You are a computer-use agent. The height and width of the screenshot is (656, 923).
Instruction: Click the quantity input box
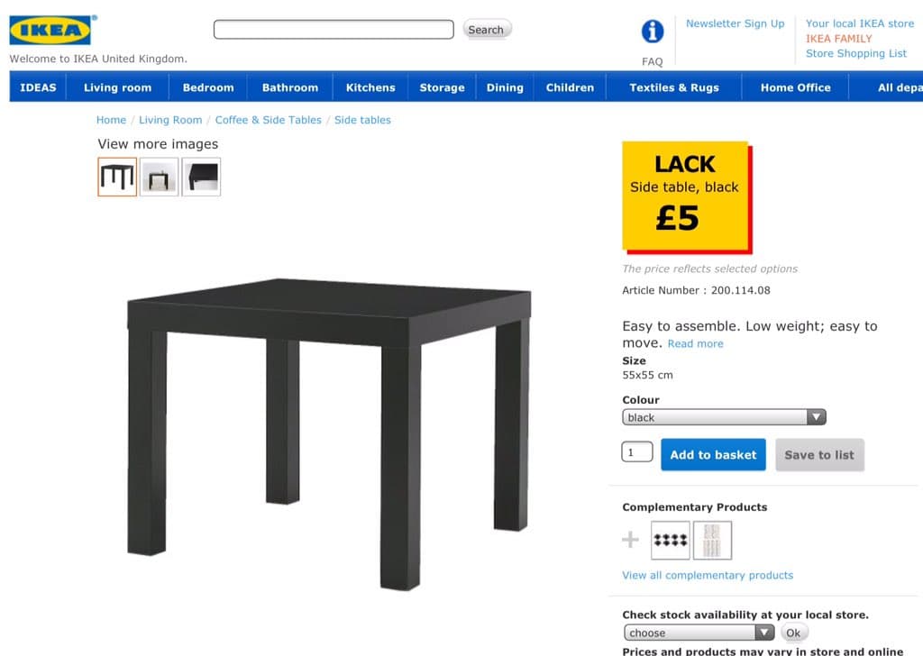click(637, 451)
